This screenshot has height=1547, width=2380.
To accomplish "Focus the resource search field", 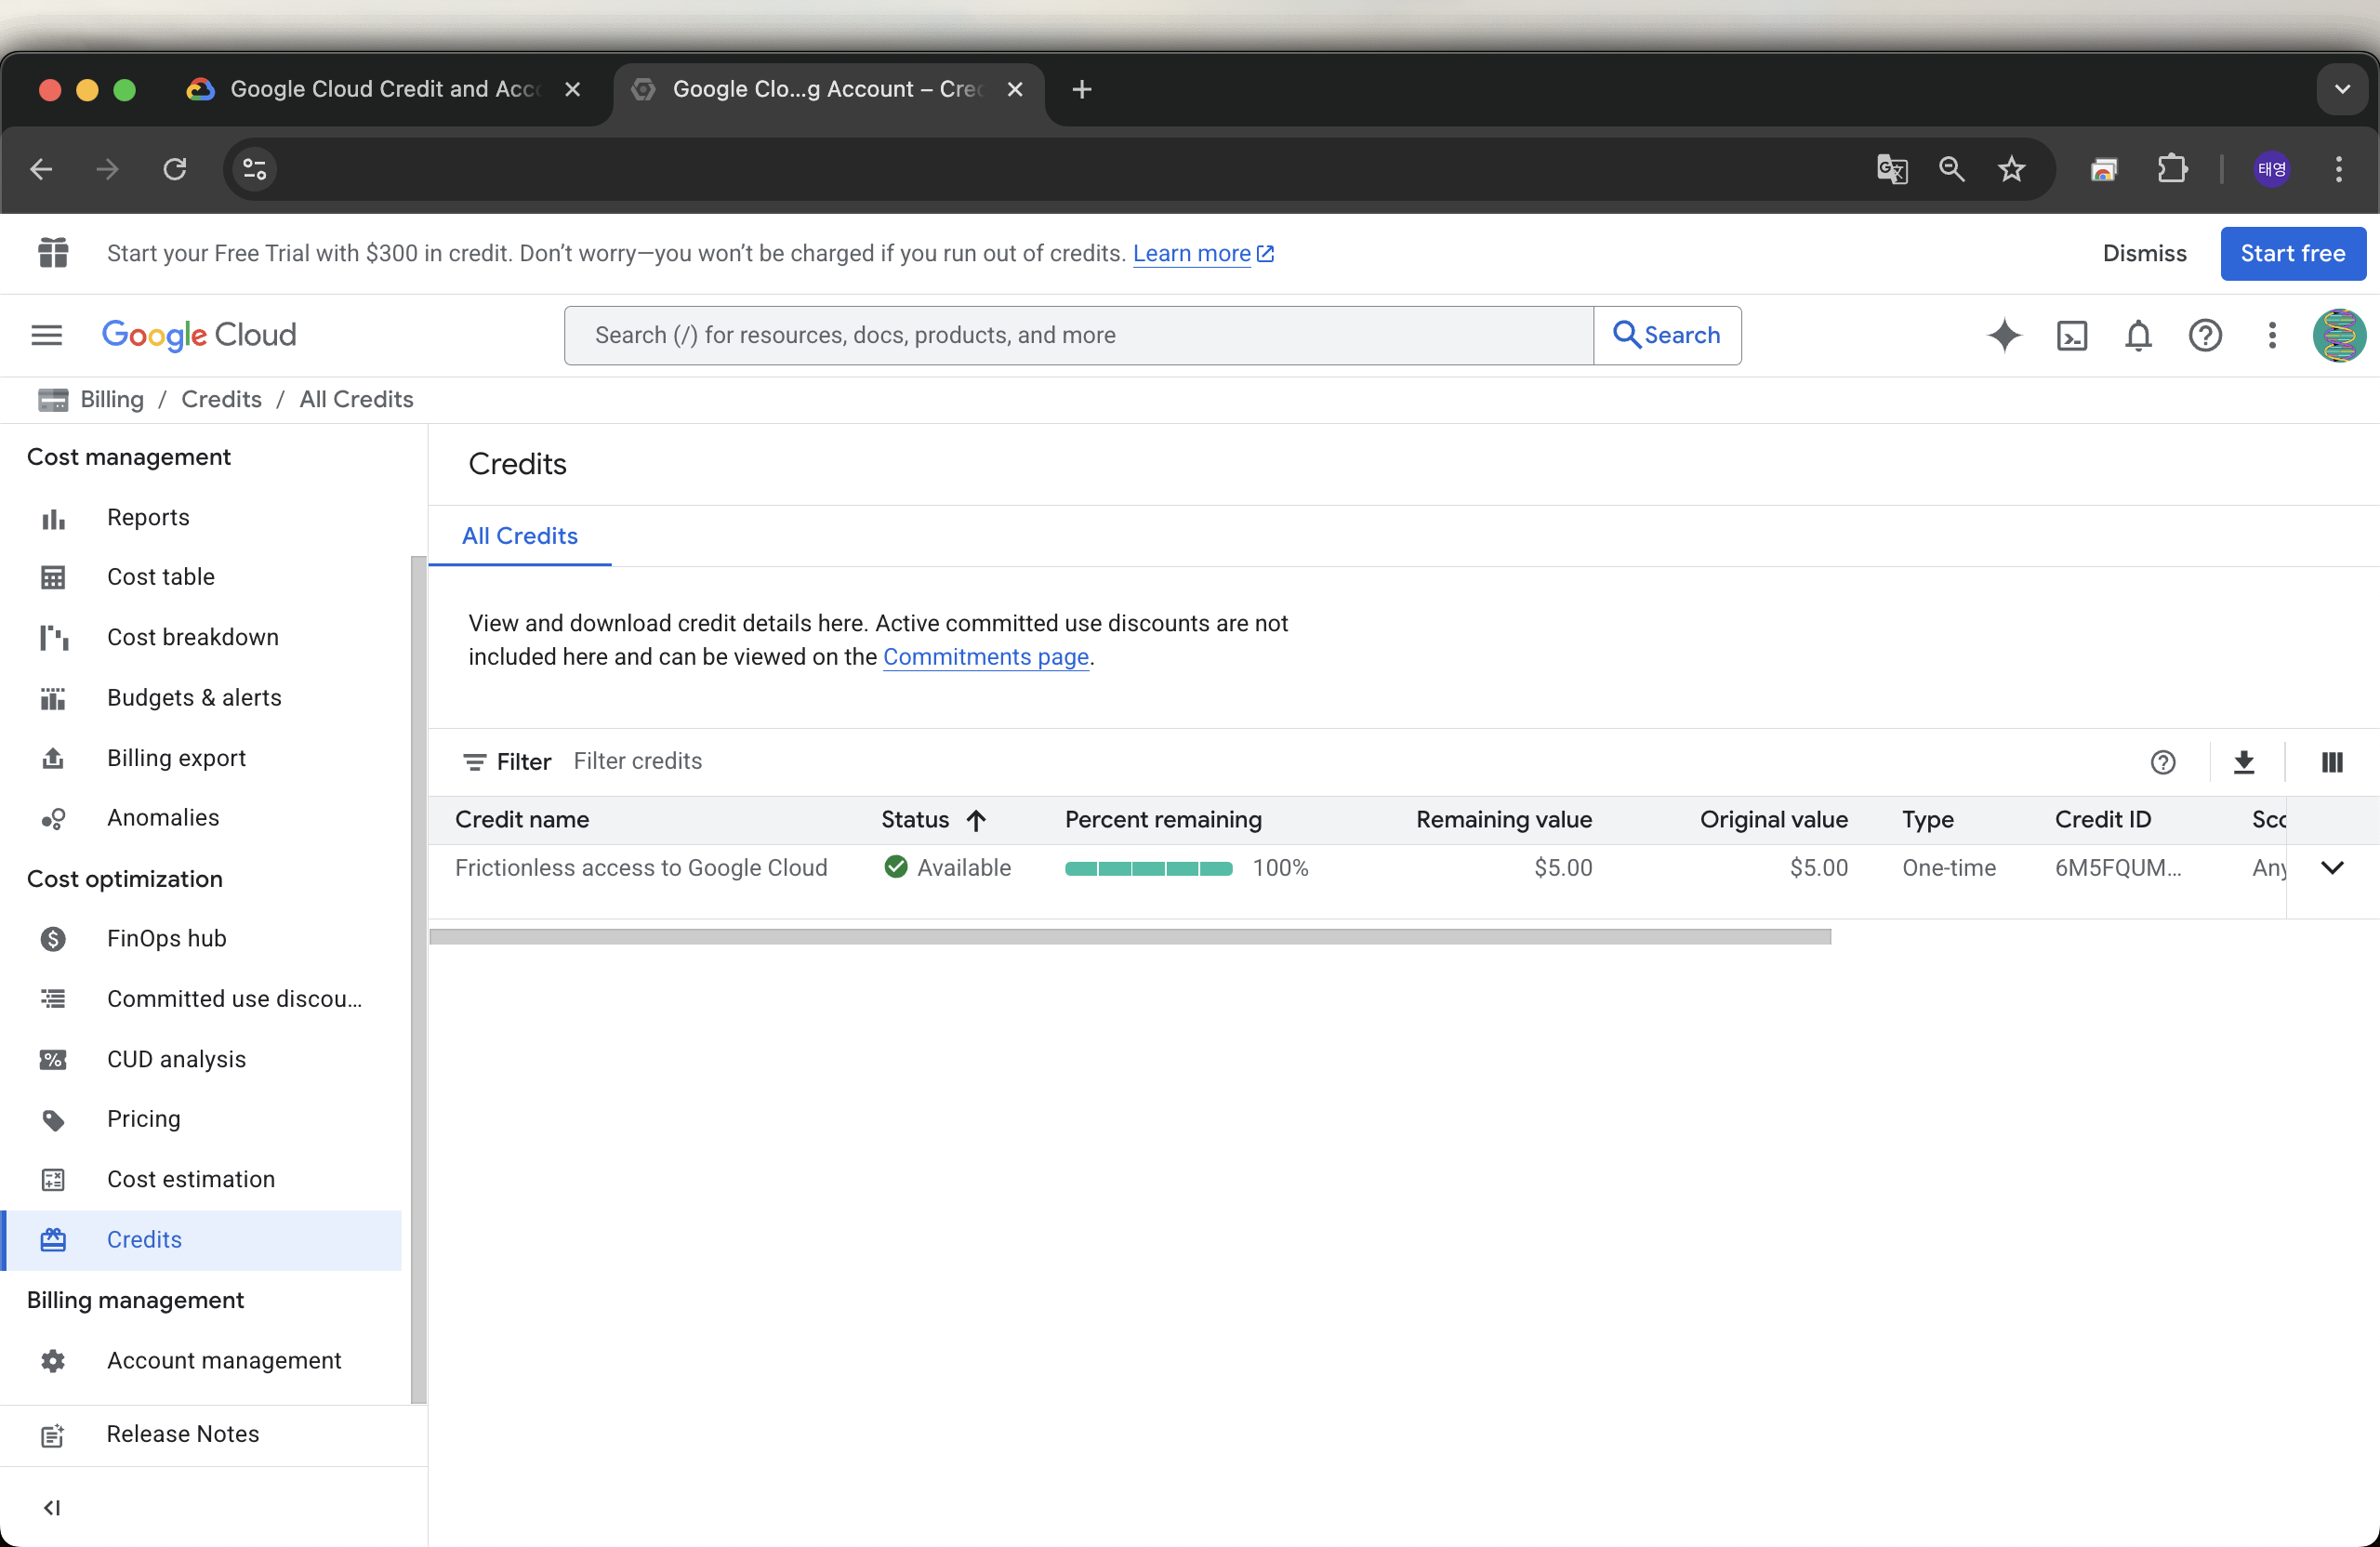I will [1078, 335].
